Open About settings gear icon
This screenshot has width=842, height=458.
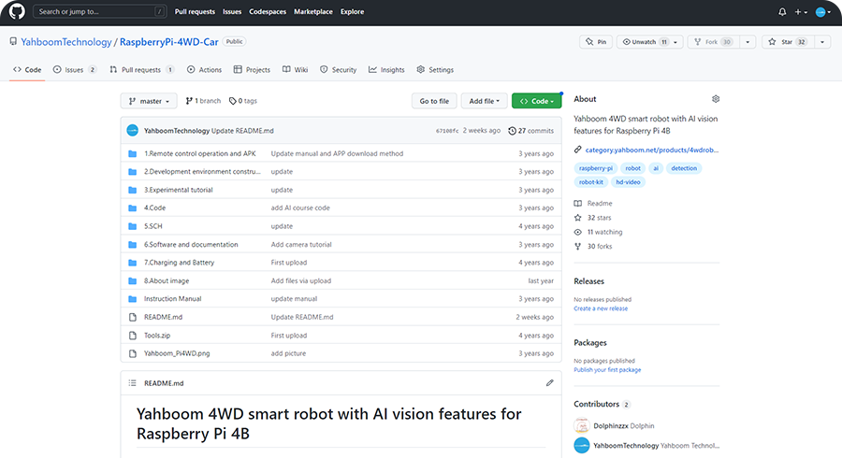pos(716,99)
